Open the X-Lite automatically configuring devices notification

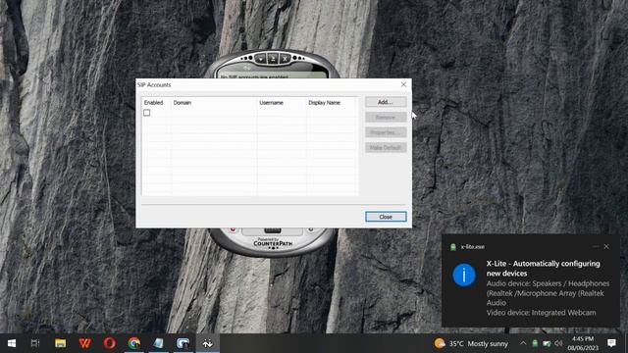[x=531, y=280]
